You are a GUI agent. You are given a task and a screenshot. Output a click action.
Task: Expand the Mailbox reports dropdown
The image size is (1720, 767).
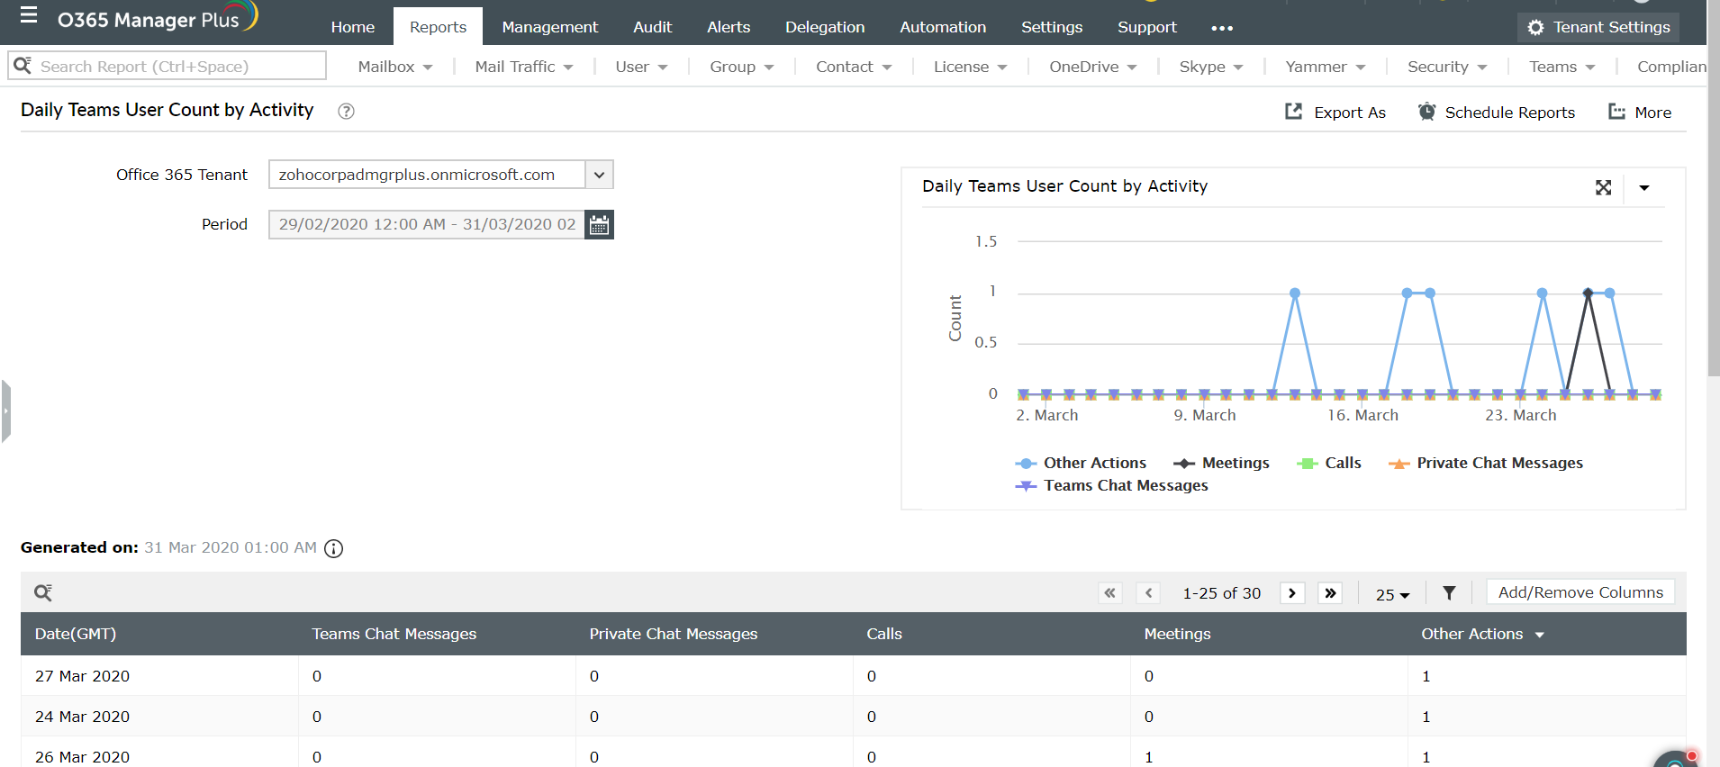tap(395, 67)
